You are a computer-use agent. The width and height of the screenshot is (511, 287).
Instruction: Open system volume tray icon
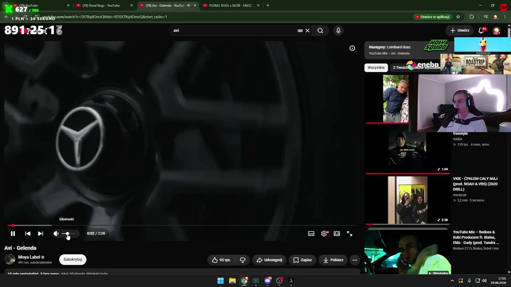(484, 281)
